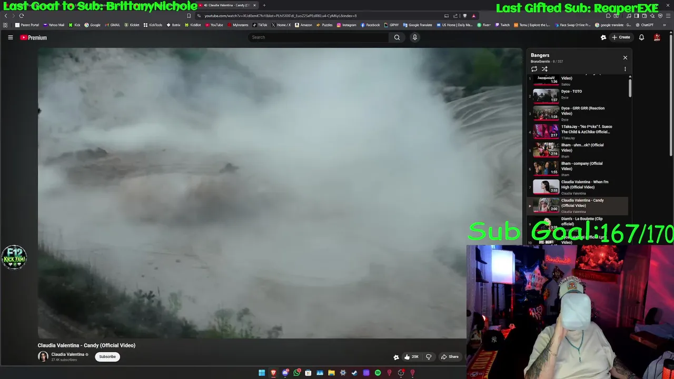Click the YouTube Premium logo

pos(33,37)
